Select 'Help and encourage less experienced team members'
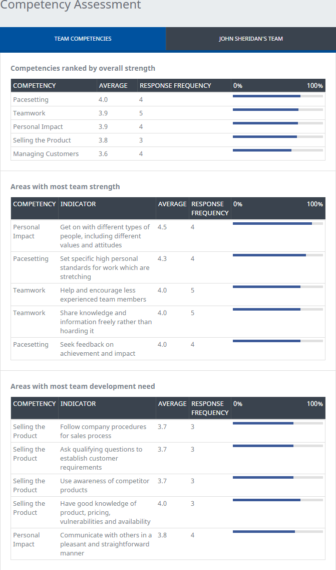Image resolution: width=336 pixels, height=570 pixels. [103, 295]
